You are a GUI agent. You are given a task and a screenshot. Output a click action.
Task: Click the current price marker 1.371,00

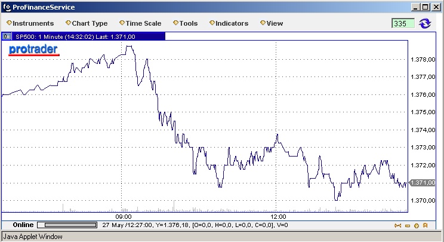422,183
